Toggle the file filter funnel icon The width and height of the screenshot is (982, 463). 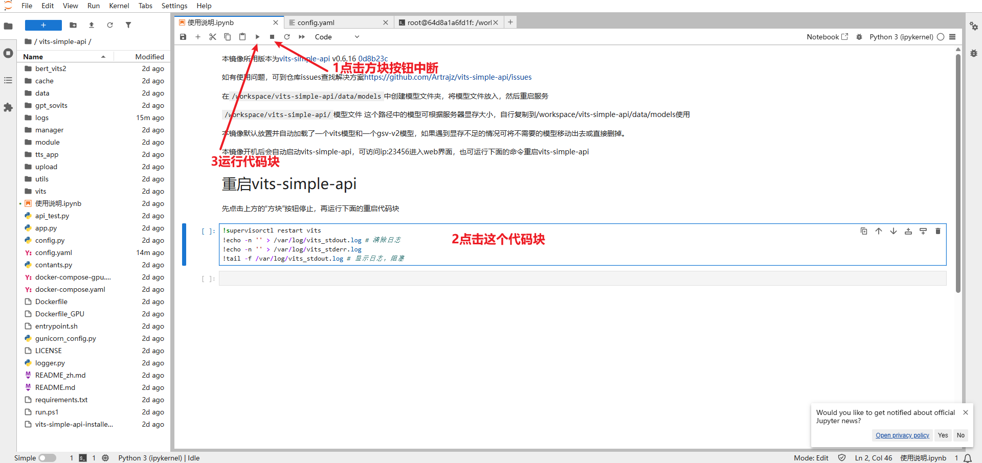128,25
